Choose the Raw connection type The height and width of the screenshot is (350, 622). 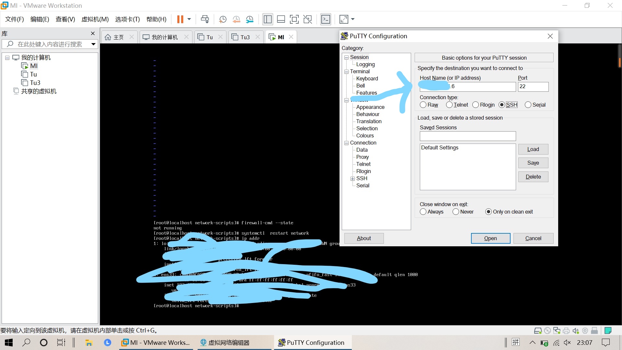429,105
